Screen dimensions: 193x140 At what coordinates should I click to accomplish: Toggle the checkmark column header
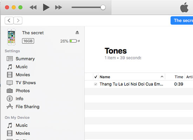(96, 77)
